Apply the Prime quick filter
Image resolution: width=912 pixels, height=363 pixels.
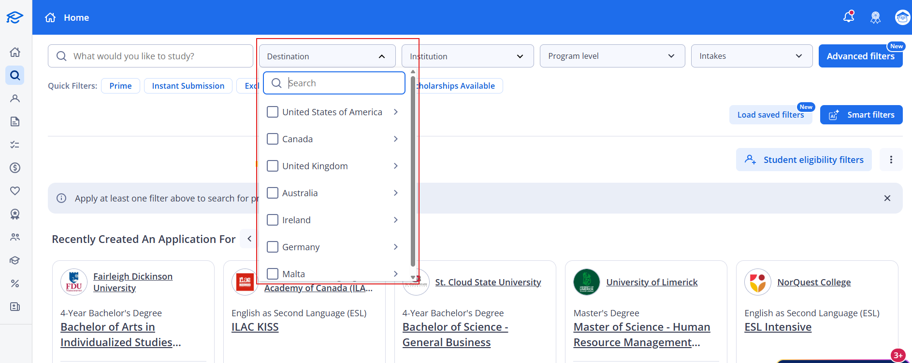[120, 86]
